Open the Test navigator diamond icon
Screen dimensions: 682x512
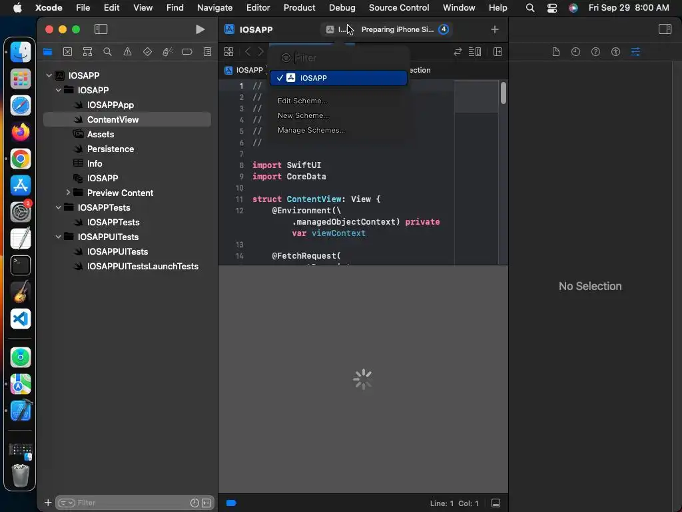(147, 52)
